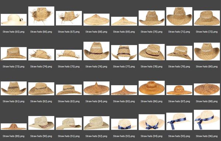Select the Straw hats (90).png white cowboy hat
221x141 pixels.
click(41, 123)
